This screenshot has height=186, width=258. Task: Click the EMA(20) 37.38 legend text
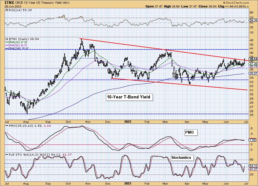point(18,42)
